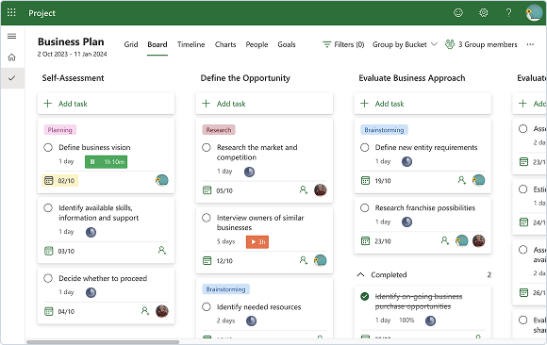Mark Decide whether to proceed complete

pyautogui.click(x=48, y=278)
